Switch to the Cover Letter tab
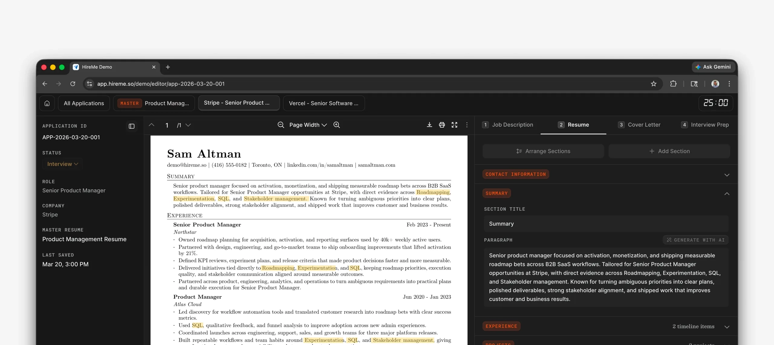Image resolution: width=774 pixels, height=345 pixels. tap(643, 125)
